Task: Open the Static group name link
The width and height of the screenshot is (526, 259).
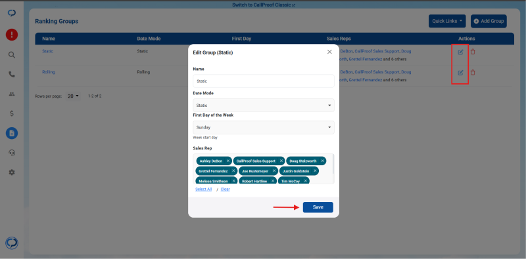Action: tap(47, 51)
